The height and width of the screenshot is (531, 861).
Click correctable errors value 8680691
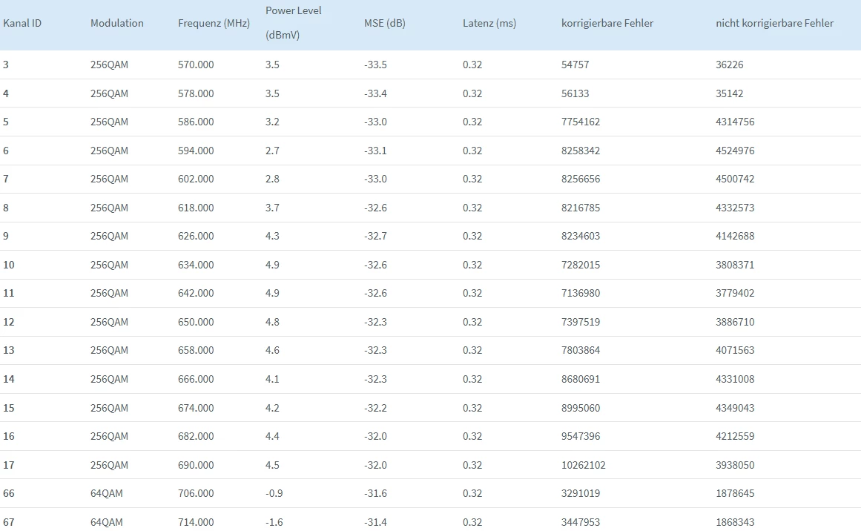click(x=581, y=379)
